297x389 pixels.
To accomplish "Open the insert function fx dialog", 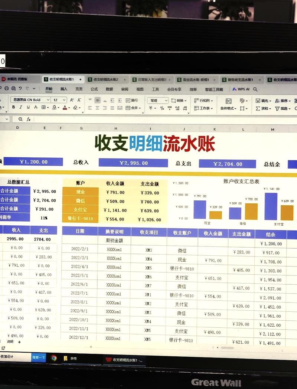I will 29,119.
